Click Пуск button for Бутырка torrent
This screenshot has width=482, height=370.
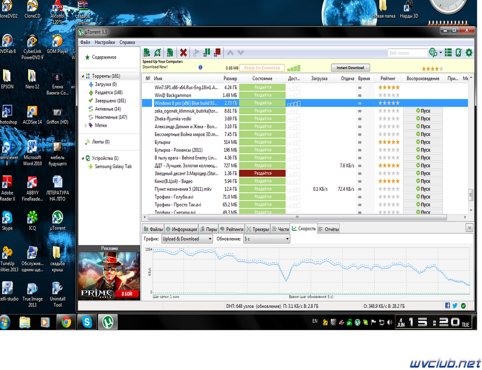(423, 142)
